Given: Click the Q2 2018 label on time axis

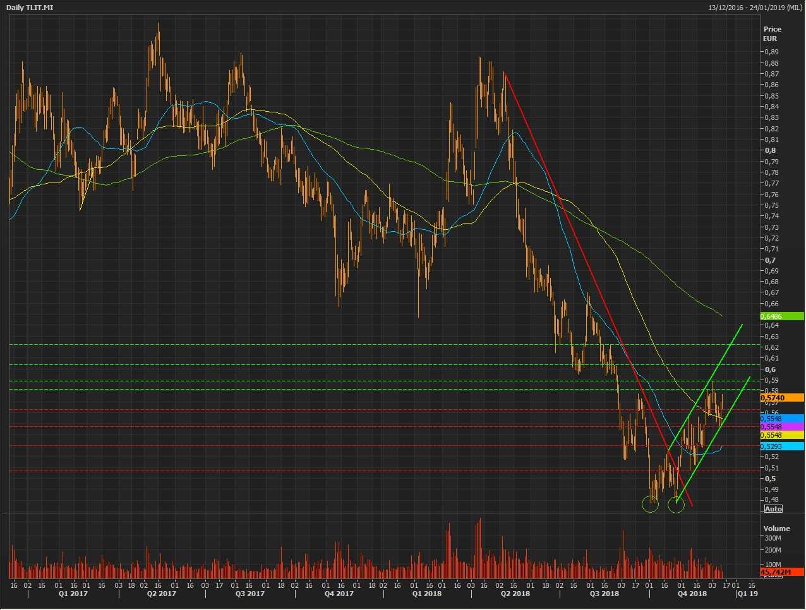Looking at the screenshot, I should (x=515, y=594).
